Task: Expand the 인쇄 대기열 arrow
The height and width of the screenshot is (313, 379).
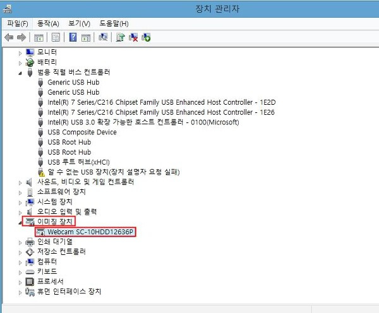Action: pyautogui.click(x=20, y=243)
